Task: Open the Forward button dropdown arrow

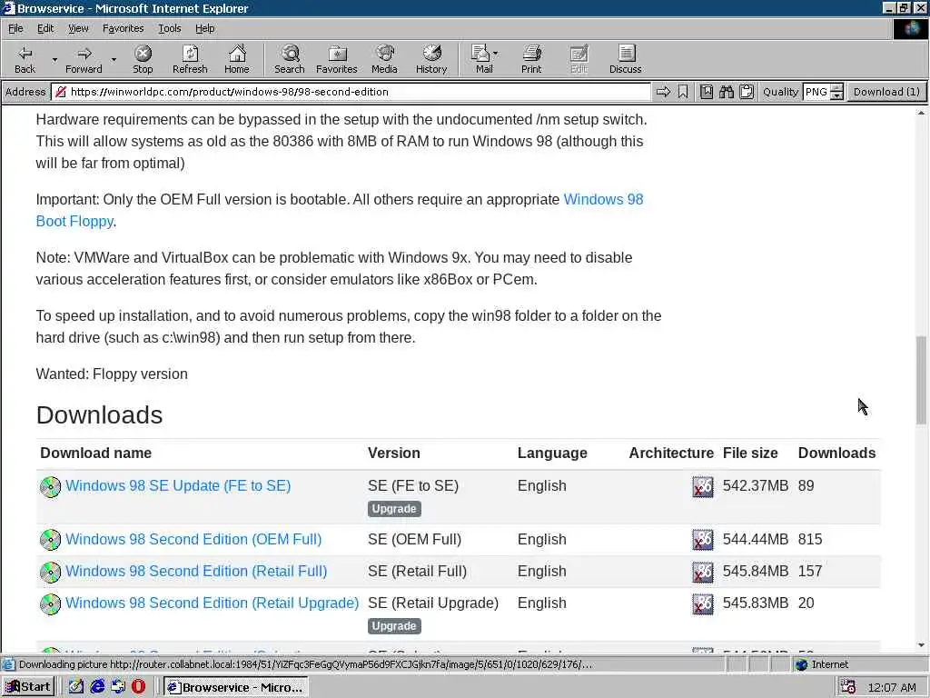Action: [114, 59]
